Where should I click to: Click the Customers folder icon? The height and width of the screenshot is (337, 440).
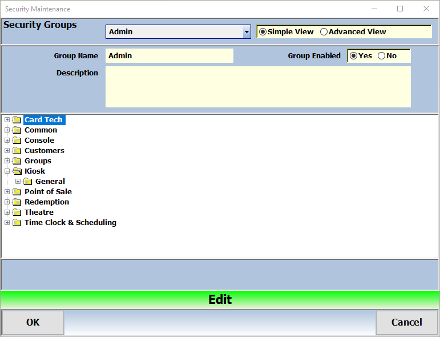pos(17,151)
